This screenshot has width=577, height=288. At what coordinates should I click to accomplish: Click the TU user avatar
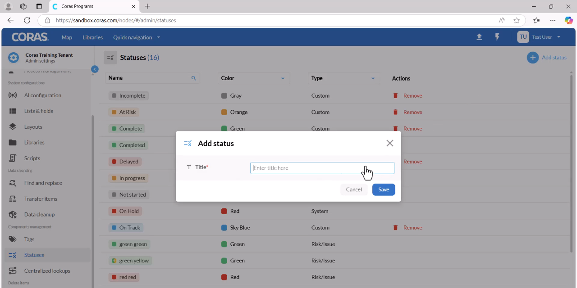coord(523,37)
